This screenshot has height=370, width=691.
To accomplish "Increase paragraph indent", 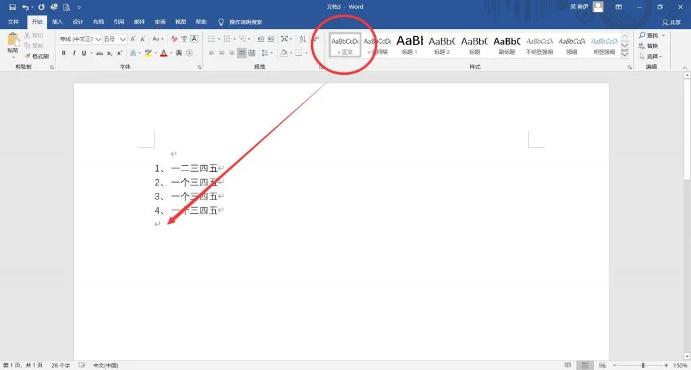I will [x=271, y=39].
